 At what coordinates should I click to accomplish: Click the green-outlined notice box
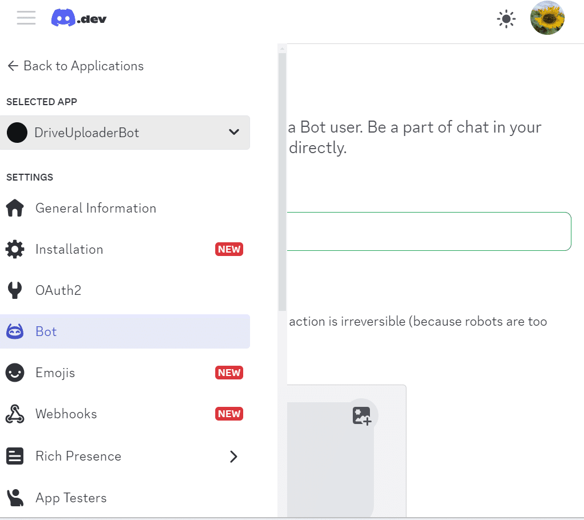[429, 231]
